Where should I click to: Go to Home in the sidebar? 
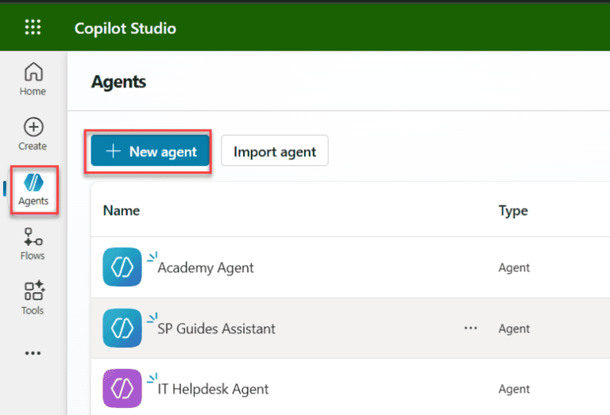(33, 79)
